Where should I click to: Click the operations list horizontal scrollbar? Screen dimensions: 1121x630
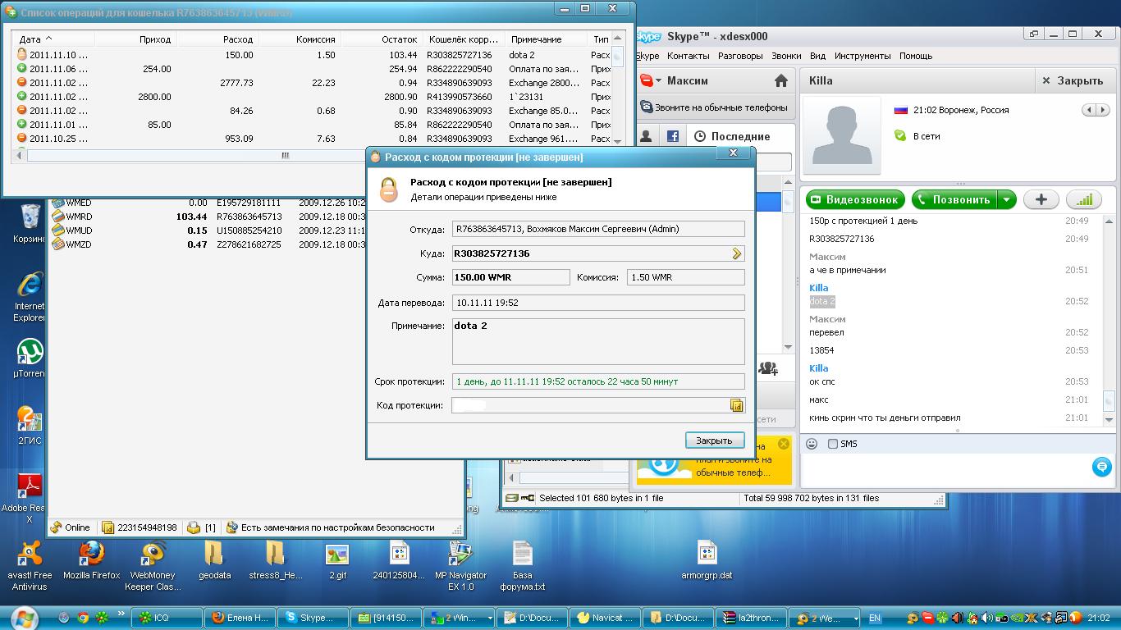click(285, 155)
